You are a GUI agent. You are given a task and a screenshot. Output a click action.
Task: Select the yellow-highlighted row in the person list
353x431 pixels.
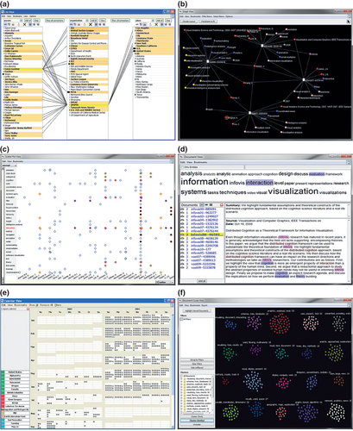coord(22,69)
